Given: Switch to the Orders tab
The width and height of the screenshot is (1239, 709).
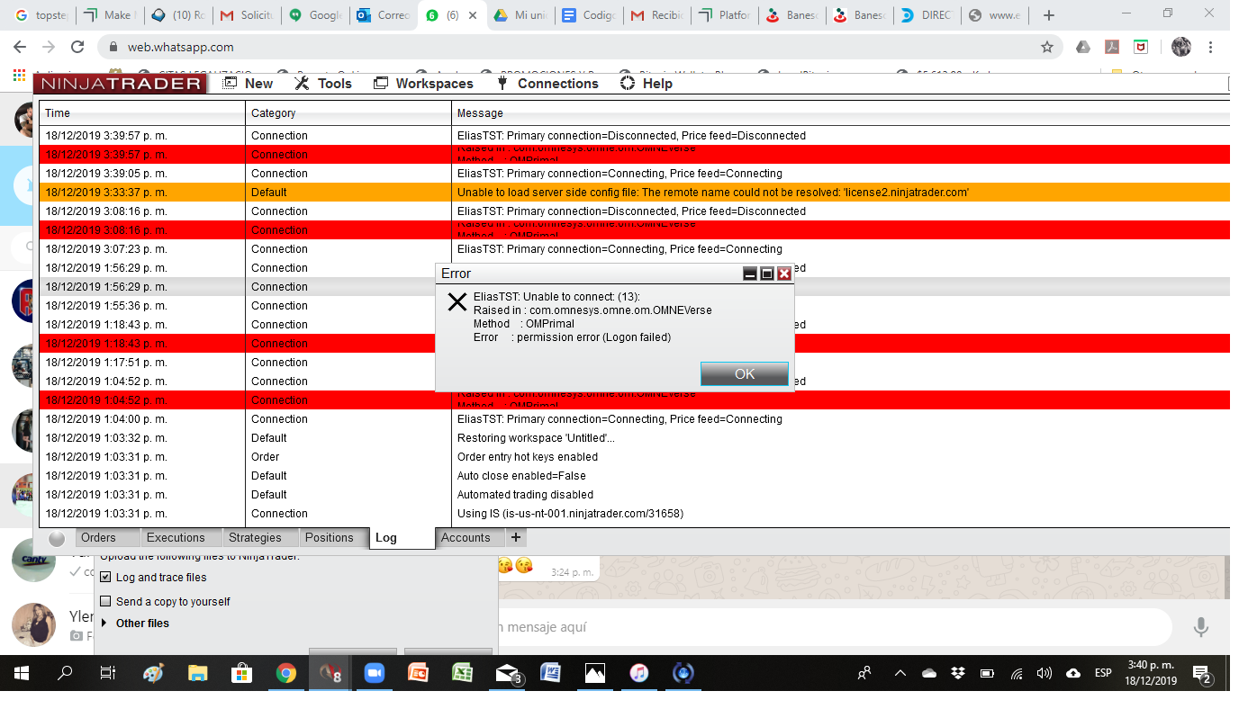Looking at the screenshot, I should pos(107,538).
